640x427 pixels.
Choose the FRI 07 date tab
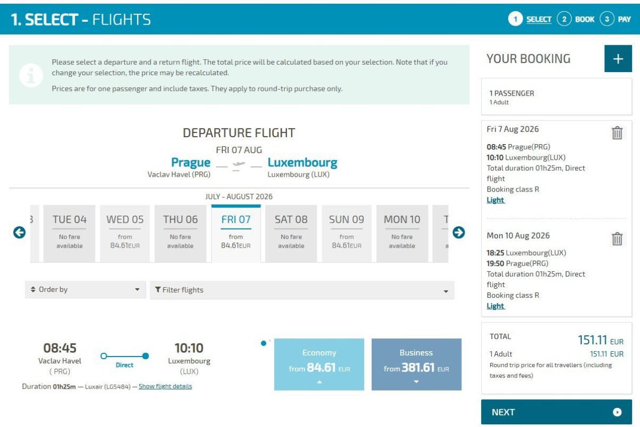[236, 233]
